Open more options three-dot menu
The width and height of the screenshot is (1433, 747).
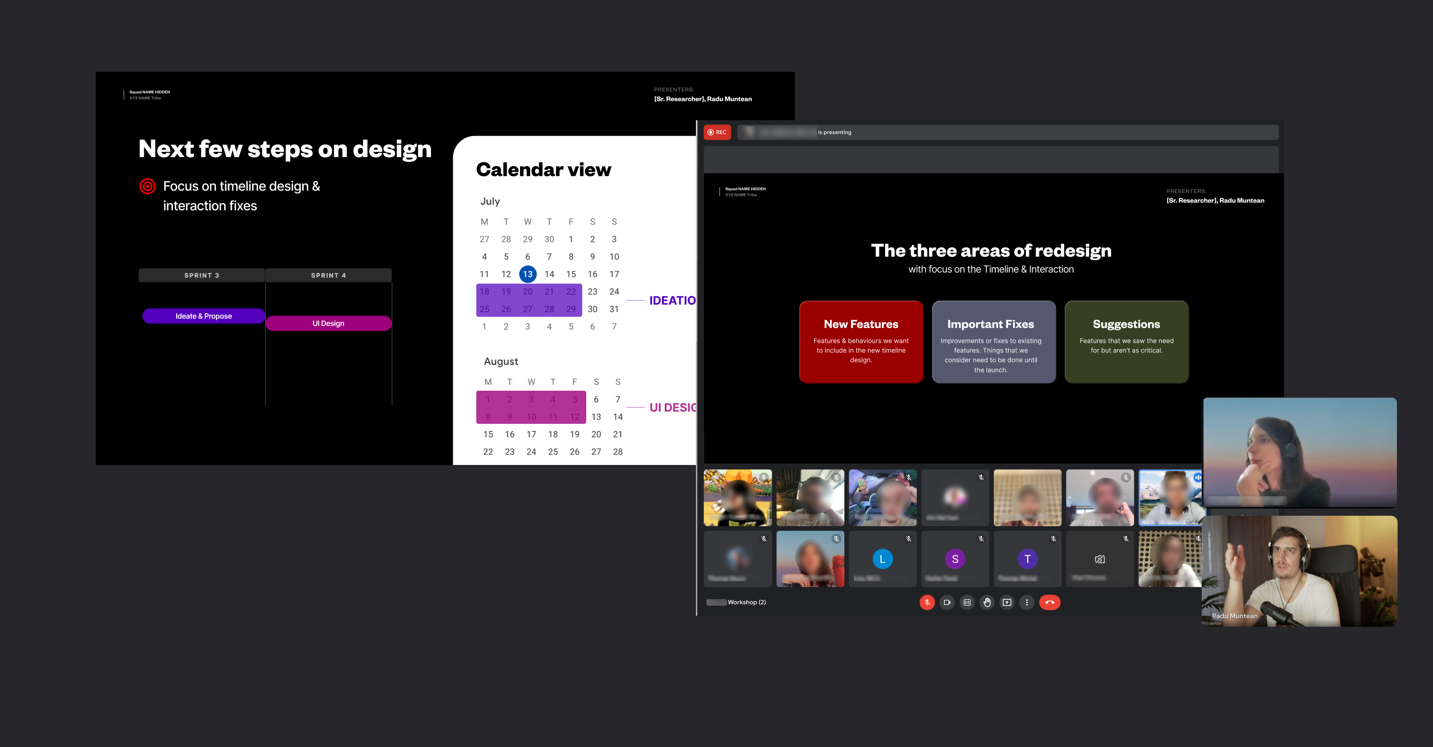[1027, 602]
